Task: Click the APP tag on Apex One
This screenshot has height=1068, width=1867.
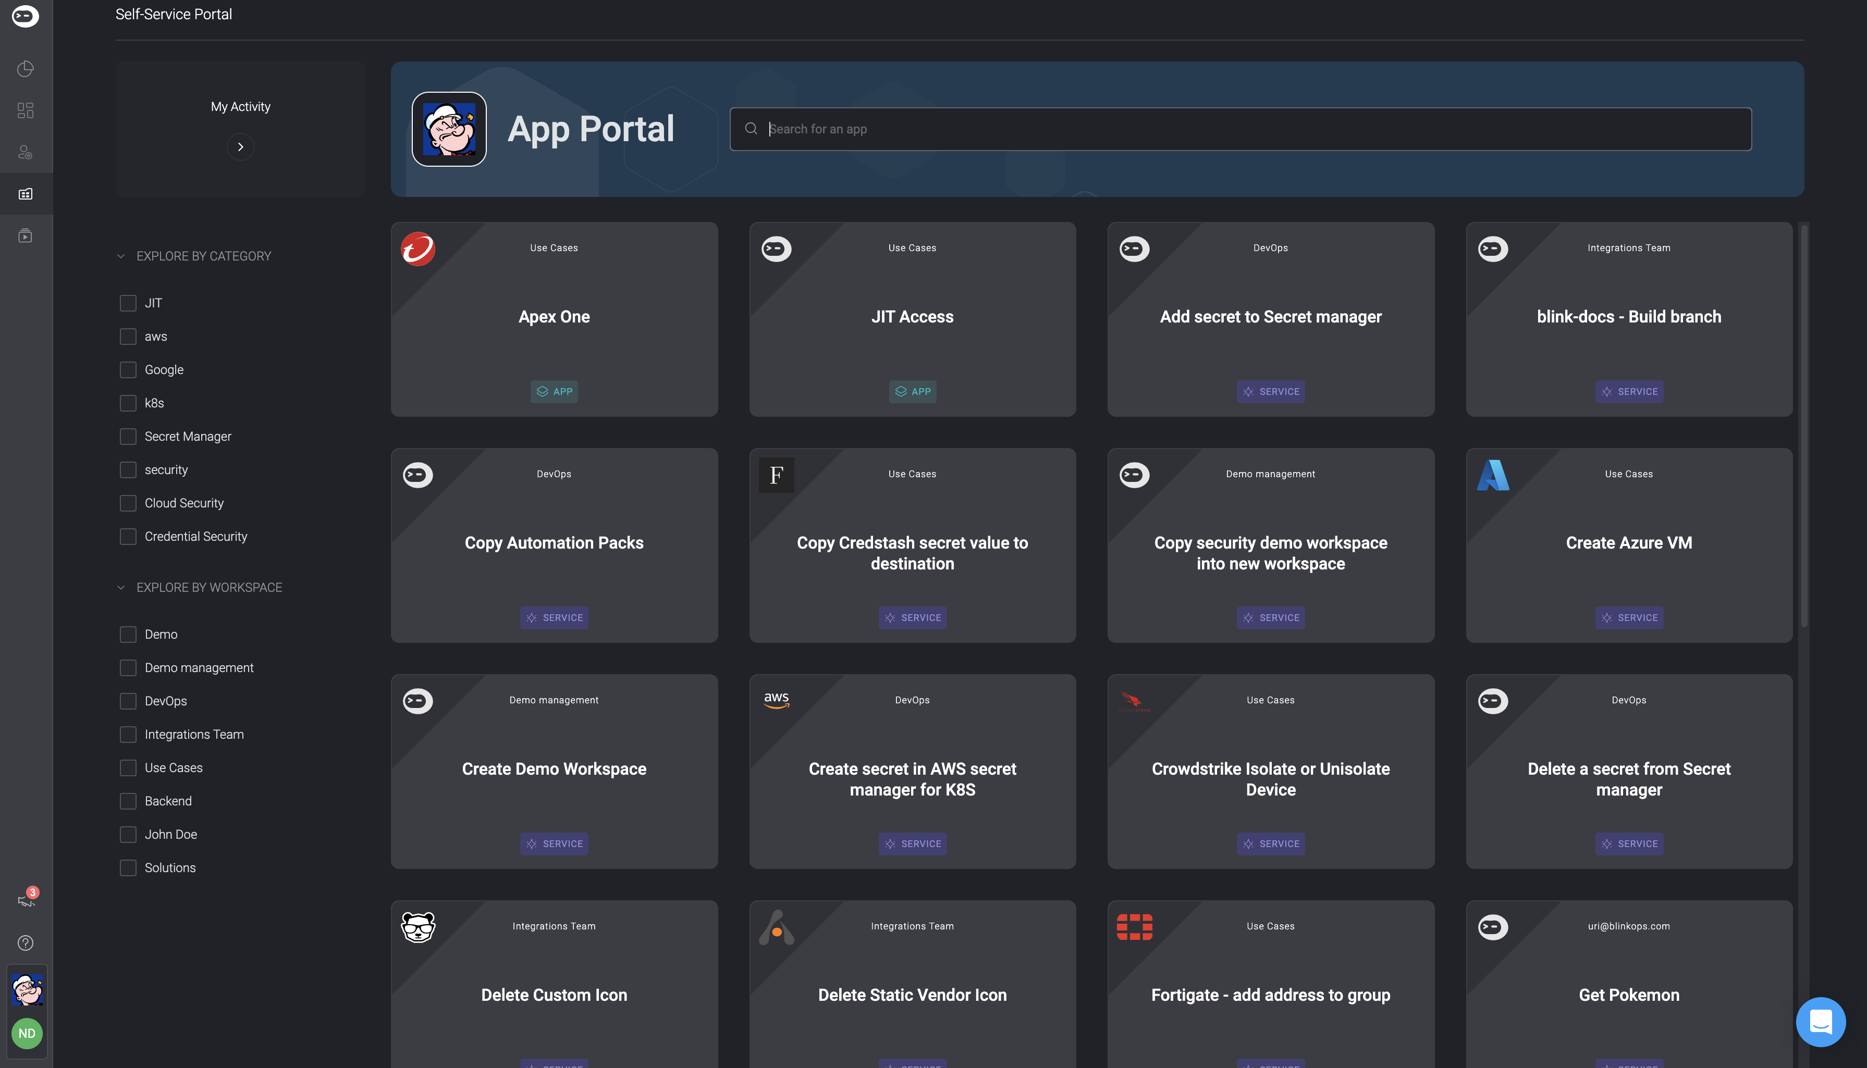Action: pos(554,392)
